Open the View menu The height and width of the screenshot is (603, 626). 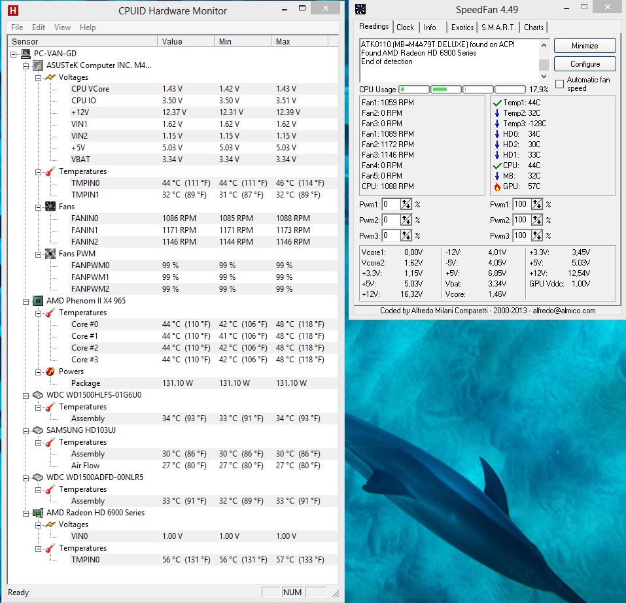[x=62, y=27]
